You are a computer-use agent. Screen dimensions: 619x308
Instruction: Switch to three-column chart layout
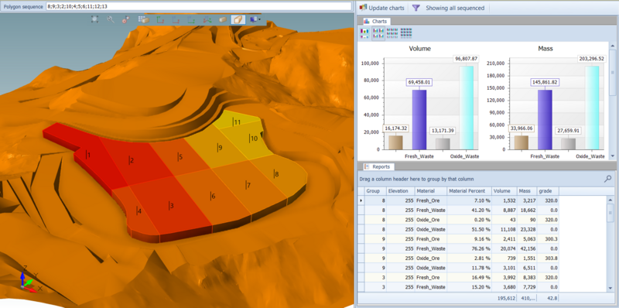[392, 33]
